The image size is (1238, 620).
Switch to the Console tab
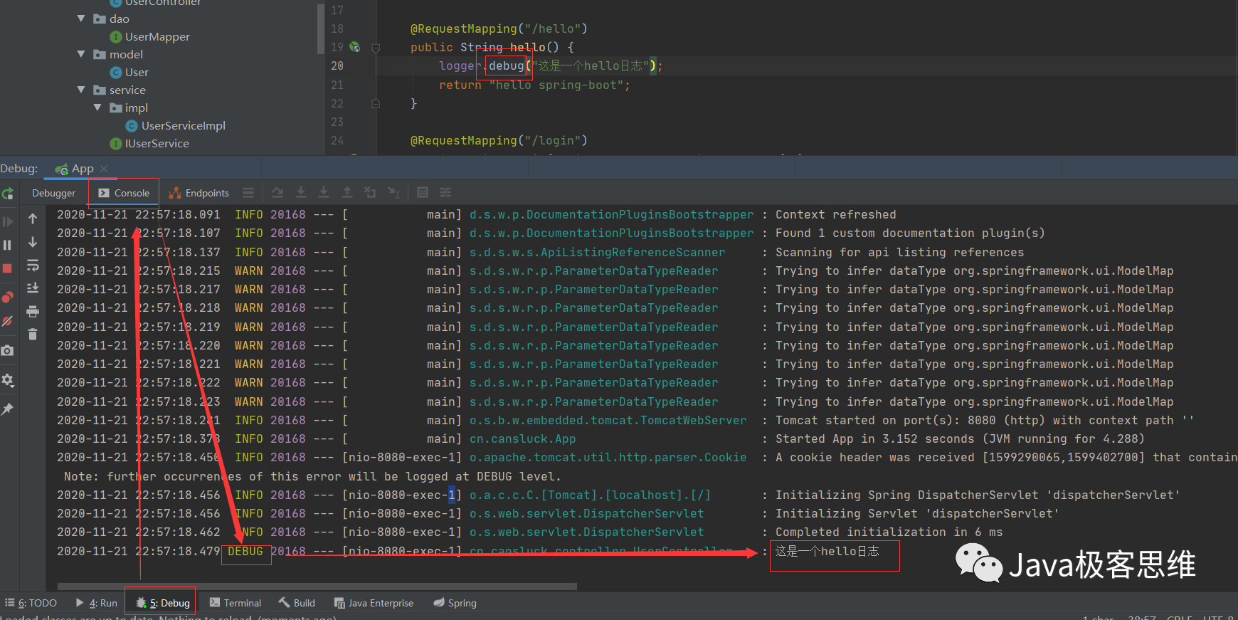pos(124,193)
